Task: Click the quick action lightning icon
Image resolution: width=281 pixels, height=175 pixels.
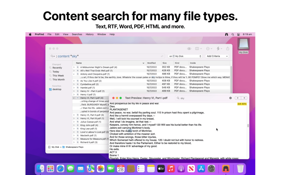Action: tap(219, 49)
